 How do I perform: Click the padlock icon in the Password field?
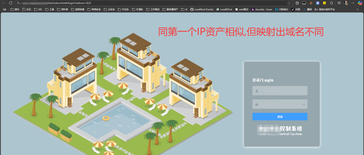click(257, 104)
